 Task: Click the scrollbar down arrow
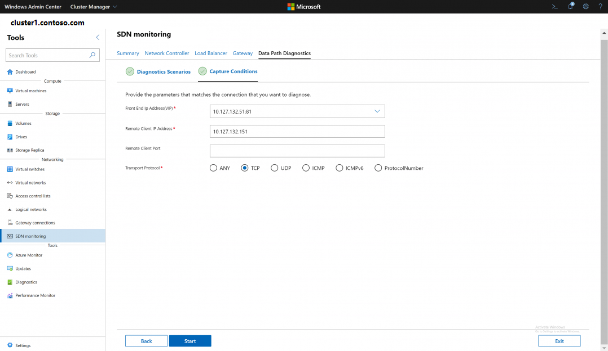[604, 348]
